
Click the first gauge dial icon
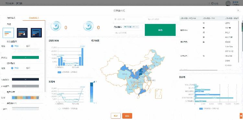(56, 26)
